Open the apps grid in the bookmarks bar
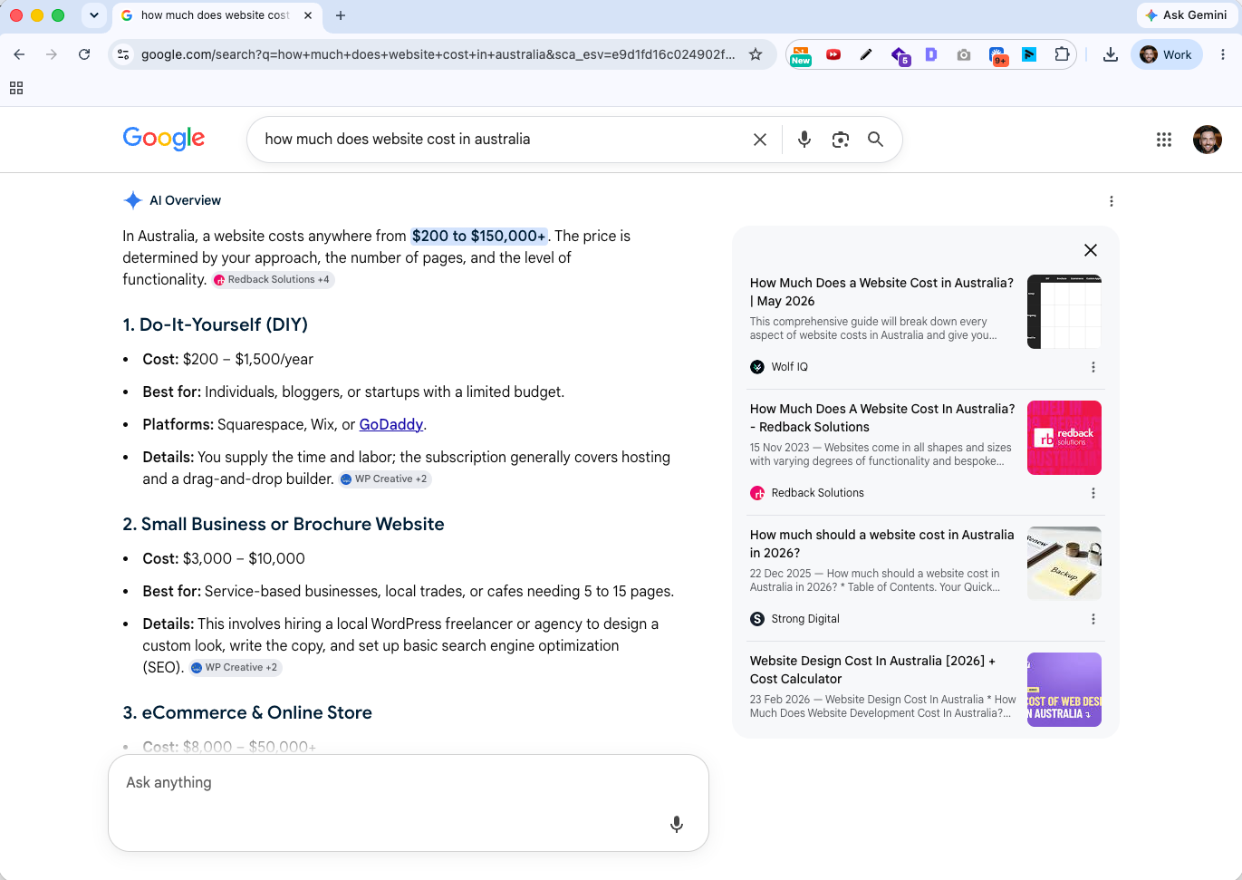The height and width of the screenshot is (880, 1242). [16, 88]
